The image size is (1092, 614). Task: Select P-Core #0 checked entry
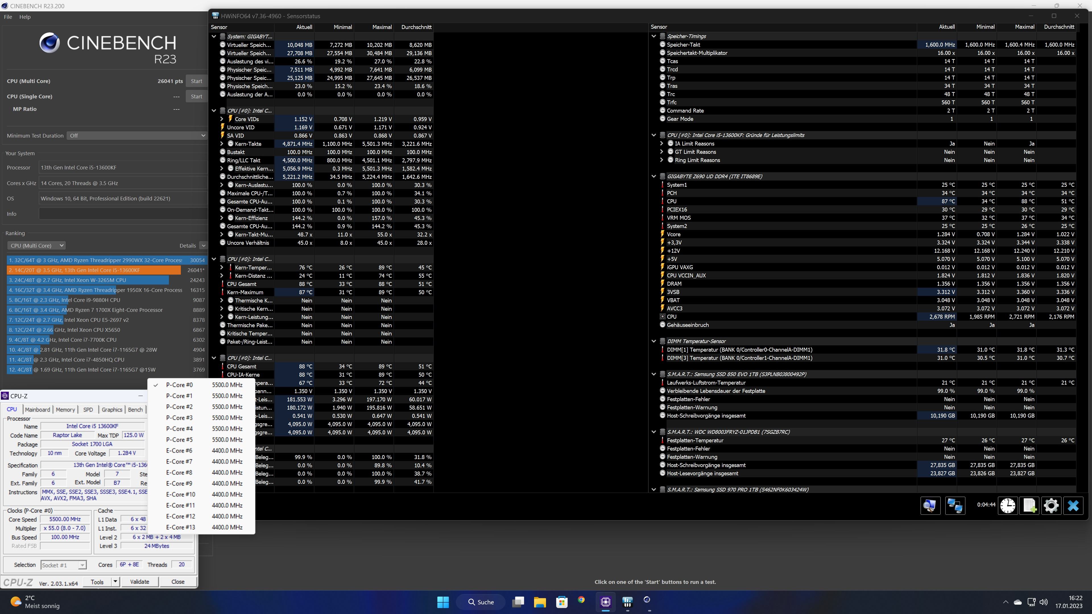tap(201, 385)
